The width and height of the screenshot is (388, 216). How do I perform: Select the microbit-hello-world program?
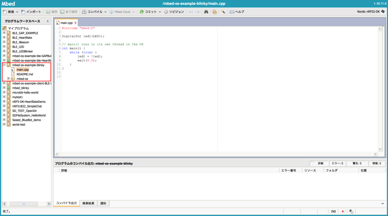pos(25,92)
